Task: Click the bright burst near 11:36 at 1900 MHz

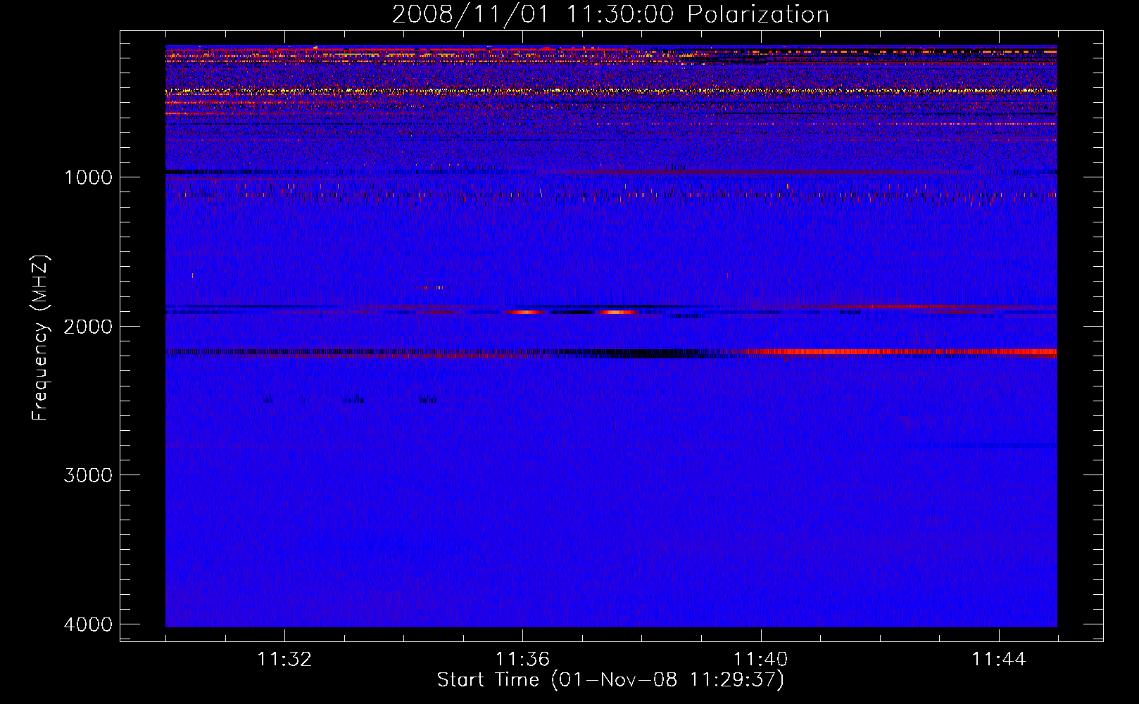Action: click(527, 312)
